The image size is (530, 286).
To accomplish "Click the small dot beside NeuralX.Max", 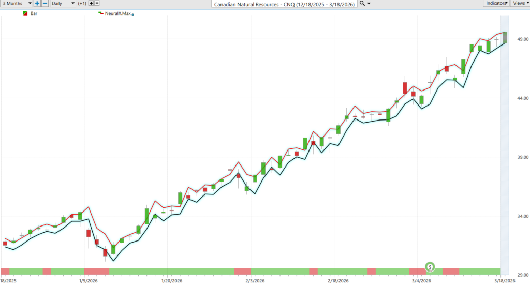I will [x=132, y=14].
